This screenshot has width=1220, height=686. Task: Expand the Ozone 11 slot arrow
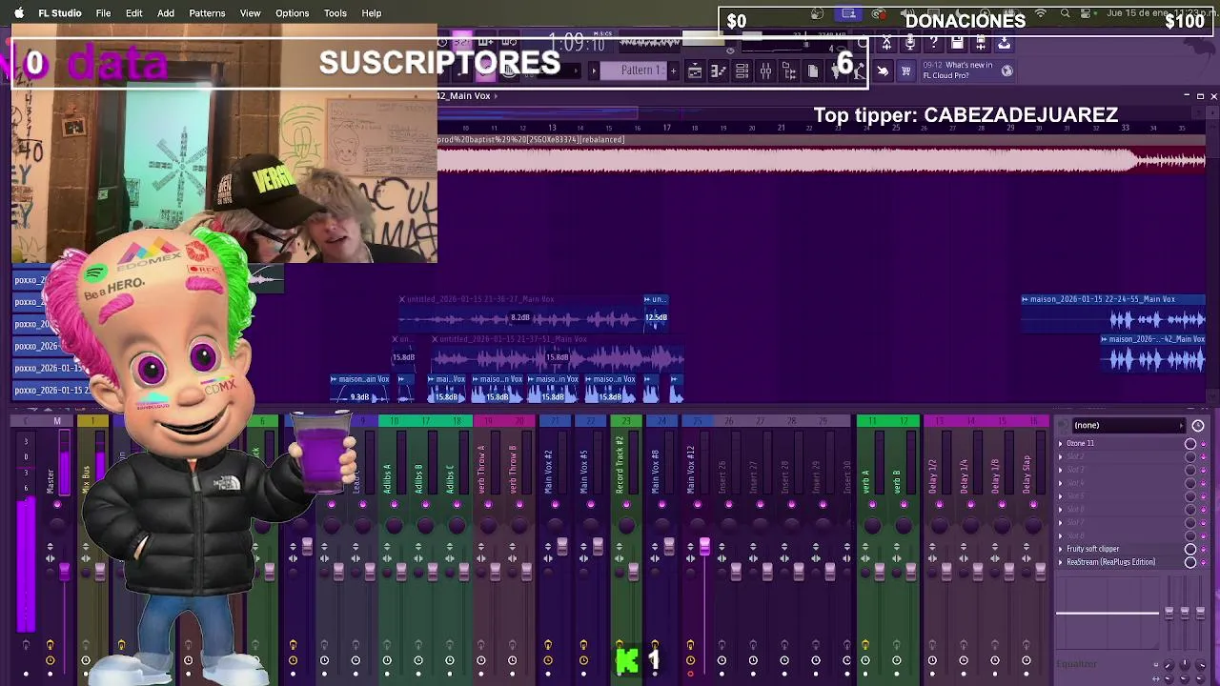(x=1061, y=444)
